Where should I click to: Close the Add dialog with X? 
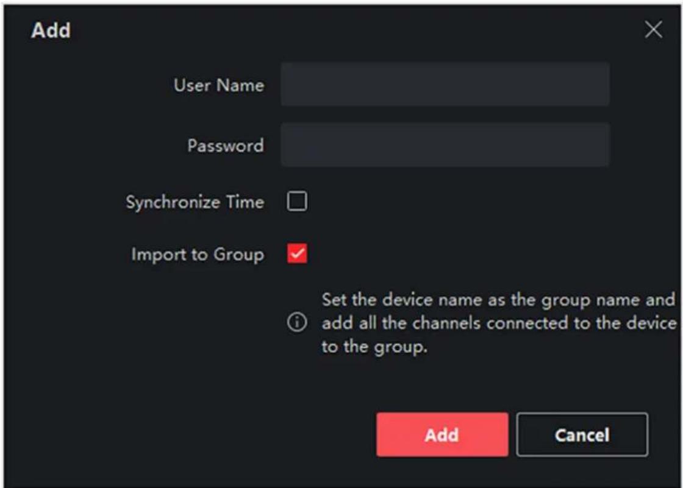653,30
